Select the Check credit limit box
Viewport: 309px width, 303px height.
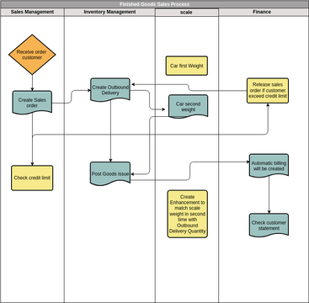32,178
